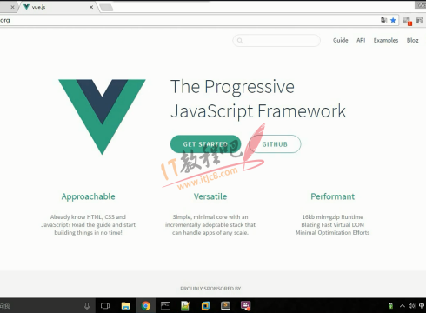Go to the API nav link

pos(361,40)
